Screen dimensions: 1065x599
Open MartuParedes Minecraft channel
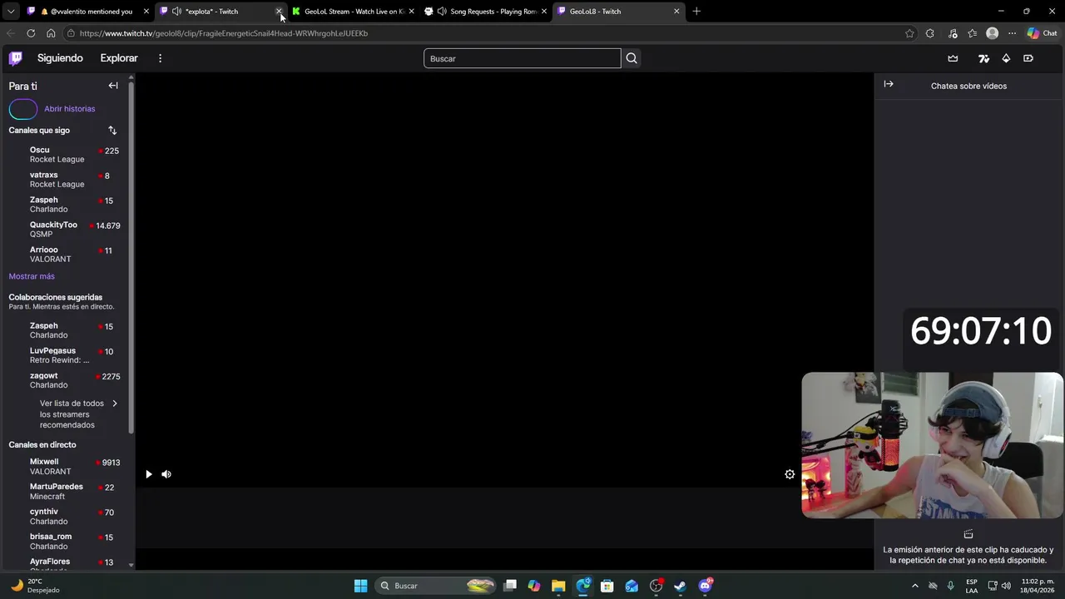(67, 492)
